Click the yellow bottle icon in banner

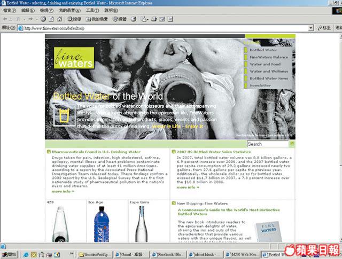[64, 115]
